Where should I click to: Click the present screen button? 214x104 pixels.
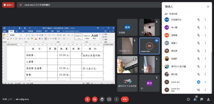click(x=109, y=99)
